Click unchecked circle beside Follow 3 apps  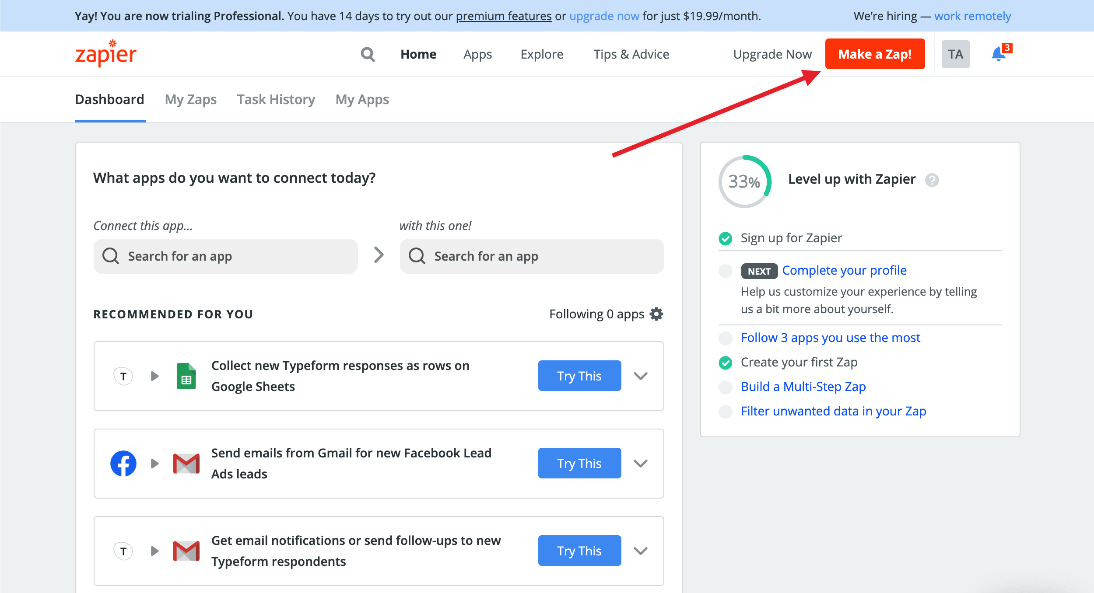(x=725, y=338)
